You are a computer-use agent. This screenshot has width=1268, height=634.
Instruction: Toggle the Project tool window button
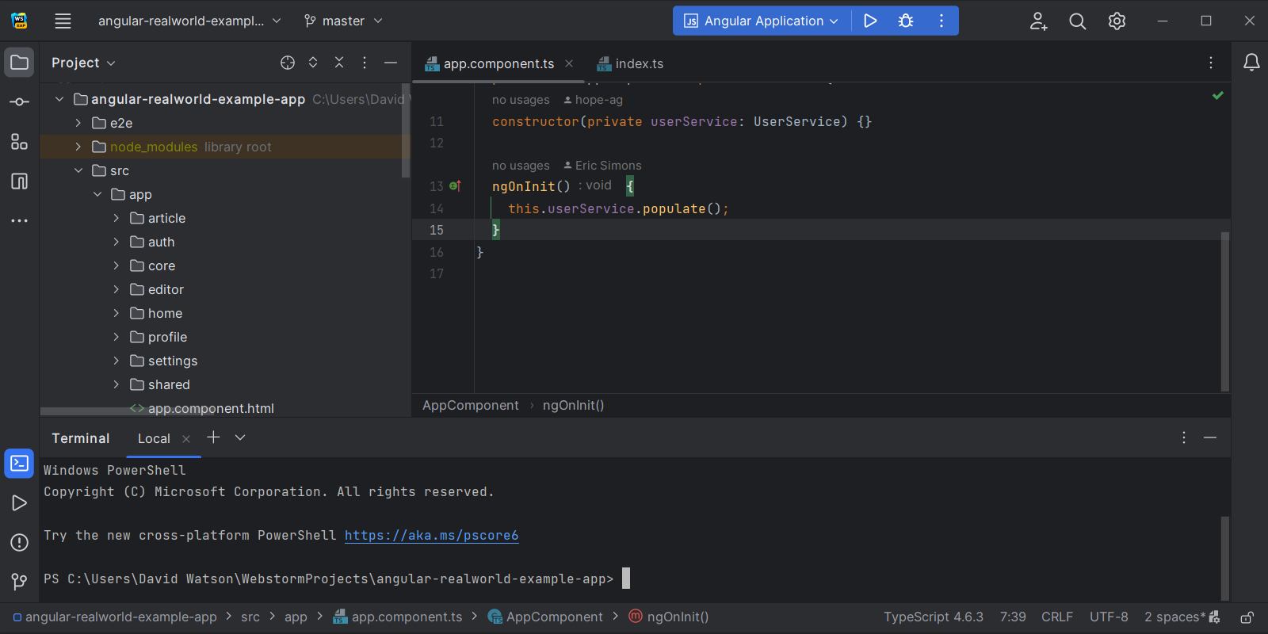coord(19,63)
